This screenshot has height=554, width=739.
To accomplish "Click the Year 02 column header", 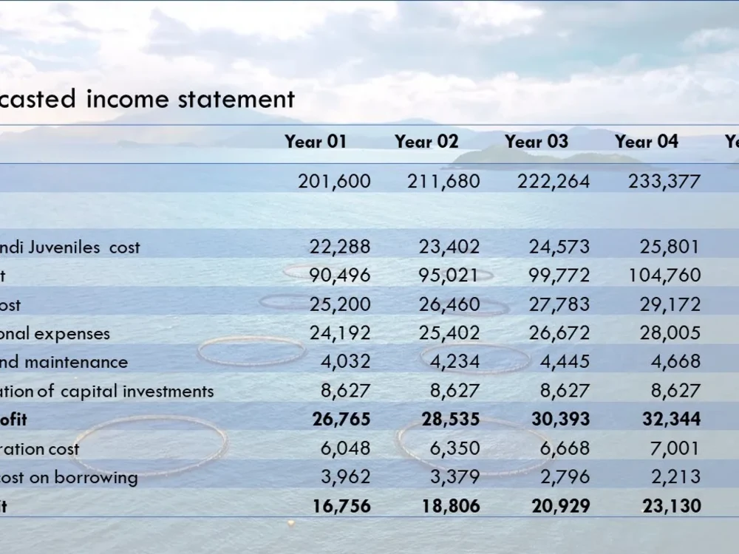I will 426,141.
